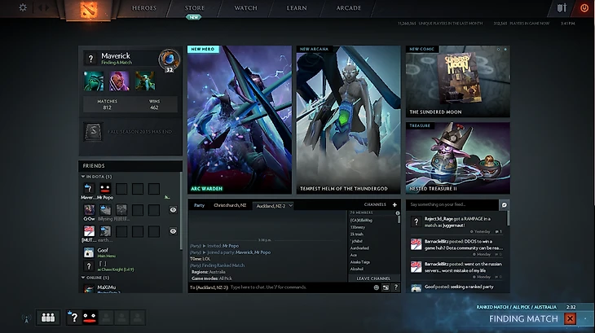The height and width of the screenshot is (333, 595).
Task: Select Goof's avatar in friends list
Action: (x=89, y=252)
